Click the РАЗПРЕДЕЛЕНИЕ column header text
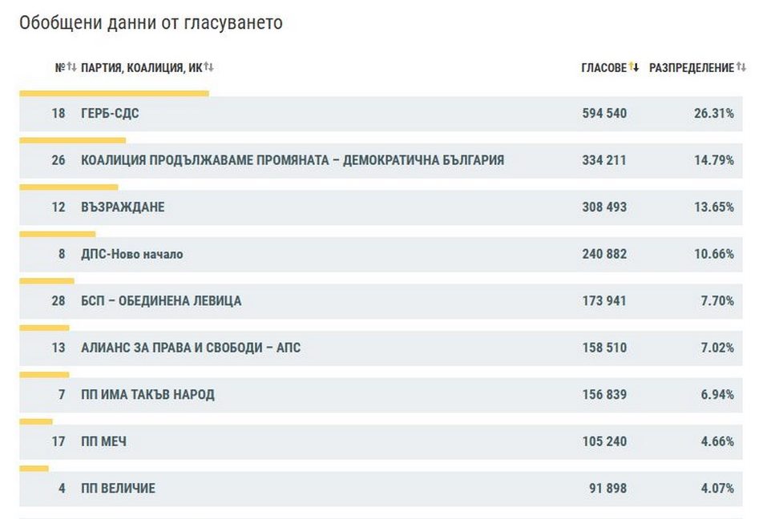This screenshot has height=519, width=767. (x=691, y=68)
